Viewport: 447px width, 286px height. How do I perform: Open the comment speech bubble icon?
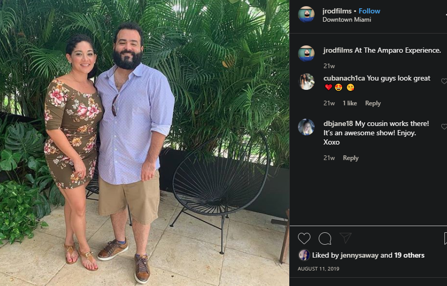(325, 239)
